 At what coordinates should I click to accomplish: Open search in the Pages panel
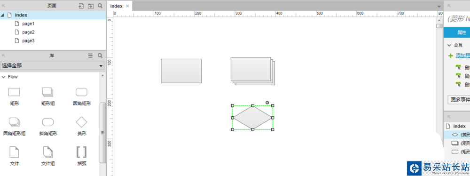[100, 6]
